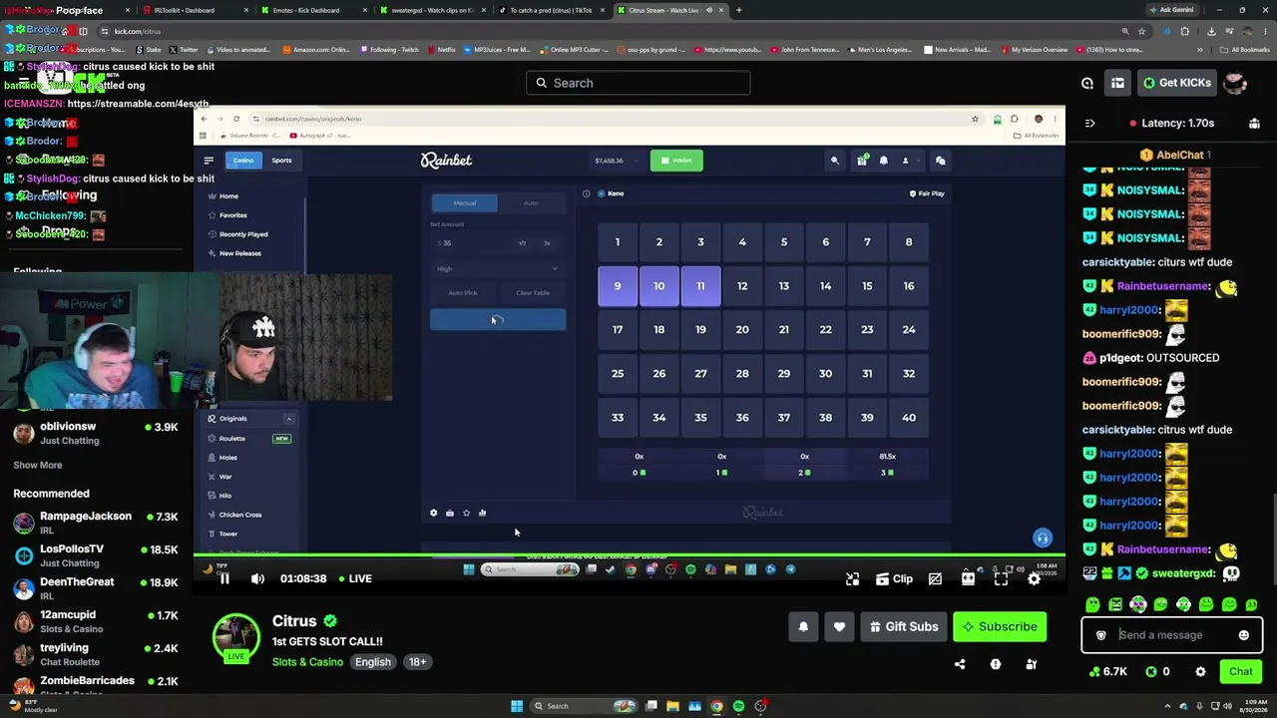This screenshot has width=1277, height=718.
Task: Open chat users list icon
Action: [1254, 123]
